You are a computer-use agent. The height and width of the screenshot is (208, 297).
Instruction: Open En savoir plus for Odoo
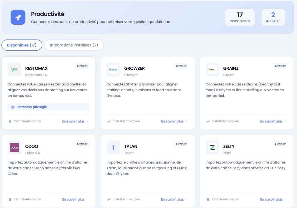tap(73, 199)
